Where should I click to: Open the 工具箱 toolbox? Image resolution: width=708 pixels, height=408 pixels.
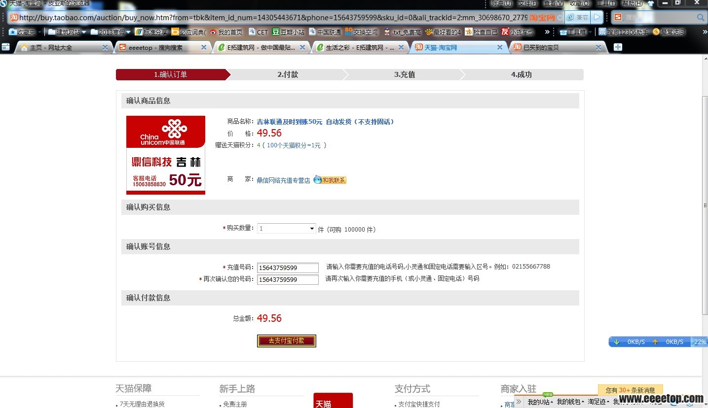pos(575,32)
